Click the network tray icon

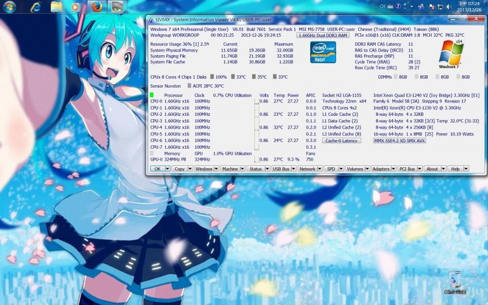point(440,7)
